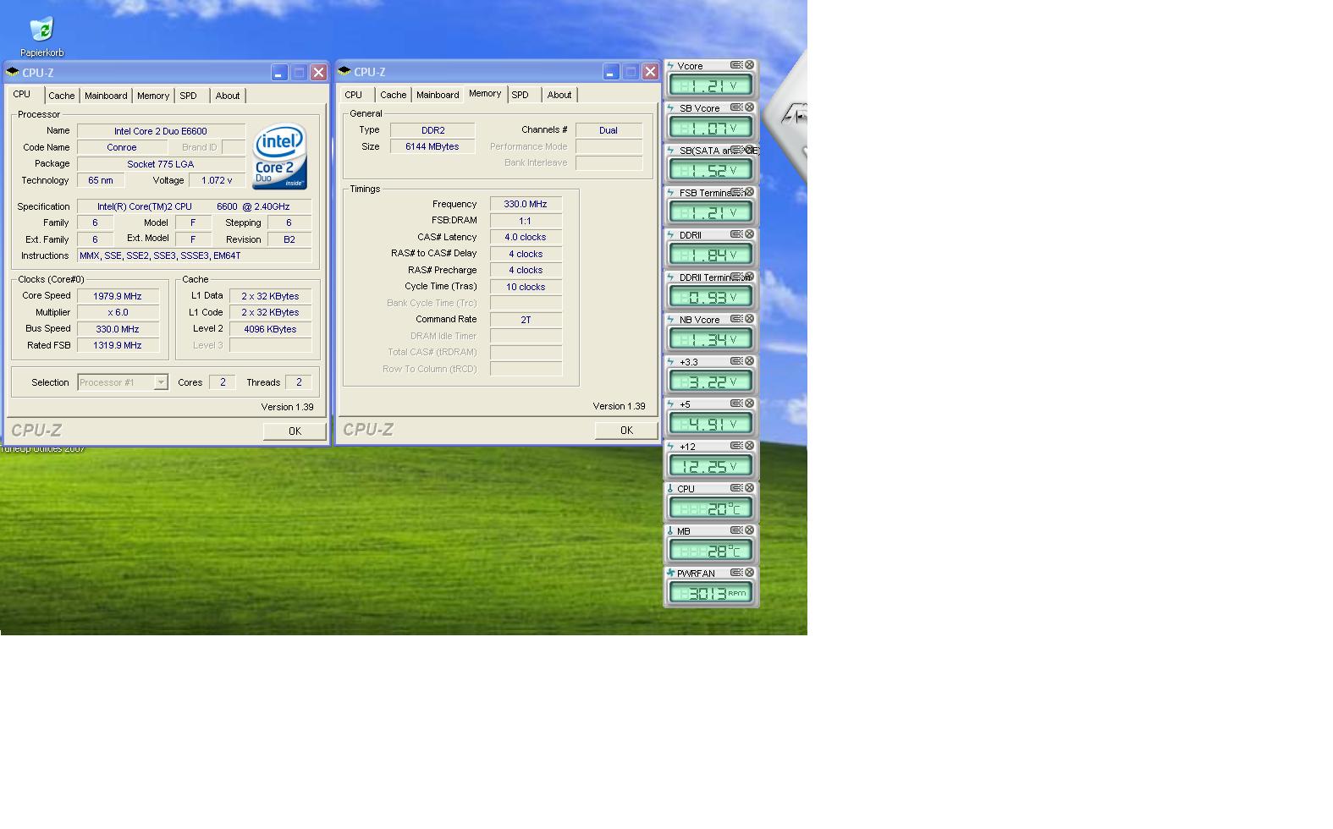The image size is (1333, 829).
Task: Click the memory Size value 6144 MBytes
Action: (x=432, y=146)
